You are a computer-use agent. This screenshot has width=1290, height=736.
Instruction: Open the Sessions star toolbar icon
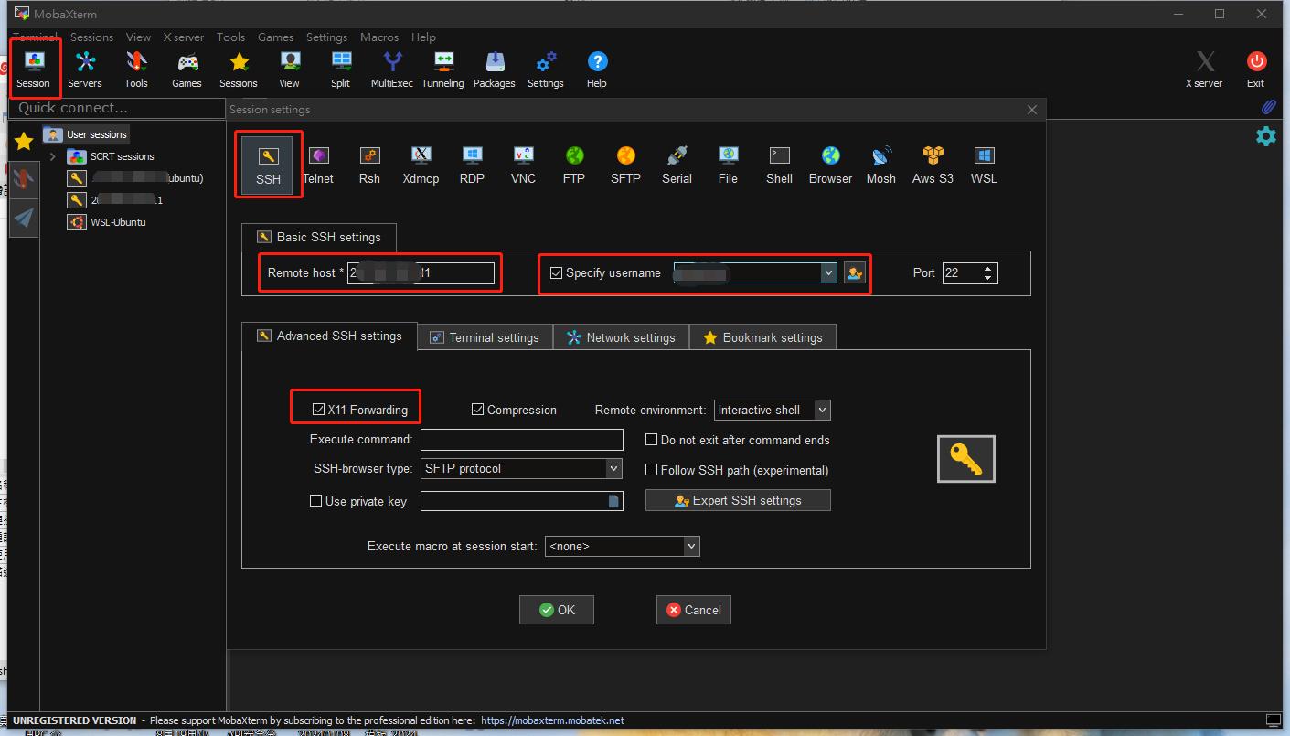[239, 69]
